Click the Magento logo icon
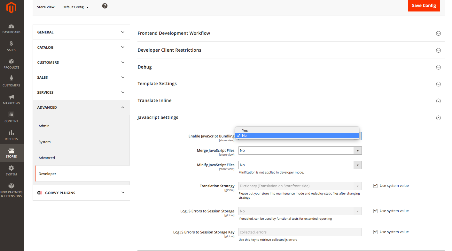This screenshot has height=251, width=452. point(12,8)
